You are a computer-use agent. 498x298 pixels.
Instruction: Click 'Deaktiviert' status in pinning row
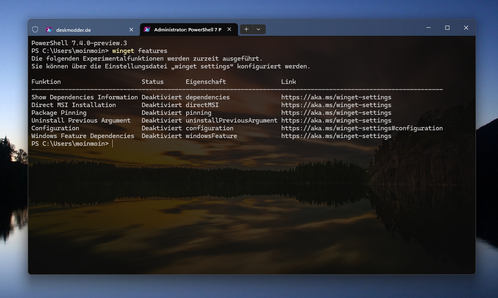162,113
